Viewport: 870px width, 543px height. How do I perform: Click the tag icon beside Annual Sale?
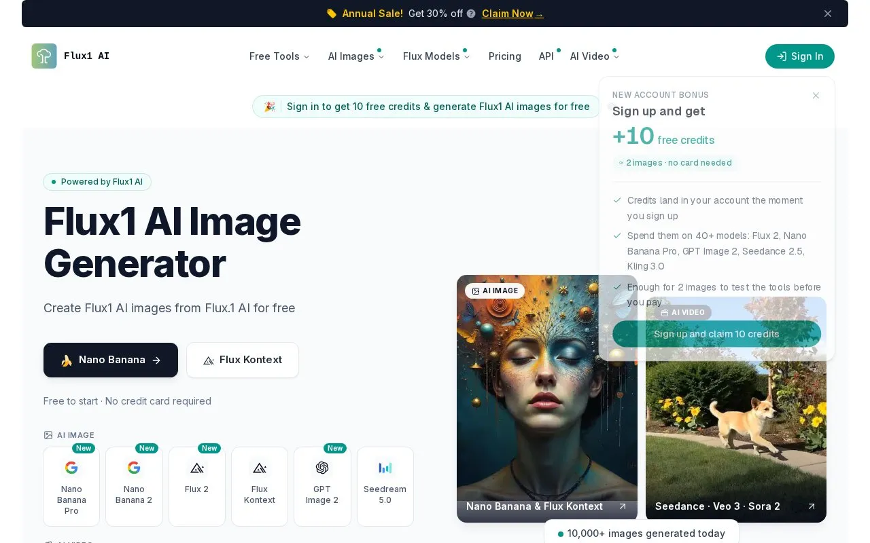332,14
